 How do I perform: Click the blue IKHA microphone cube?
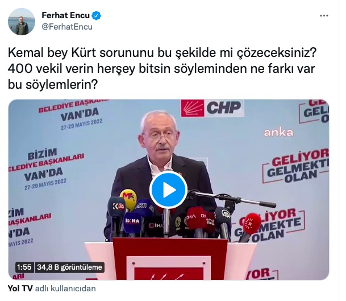pos(132,221)
